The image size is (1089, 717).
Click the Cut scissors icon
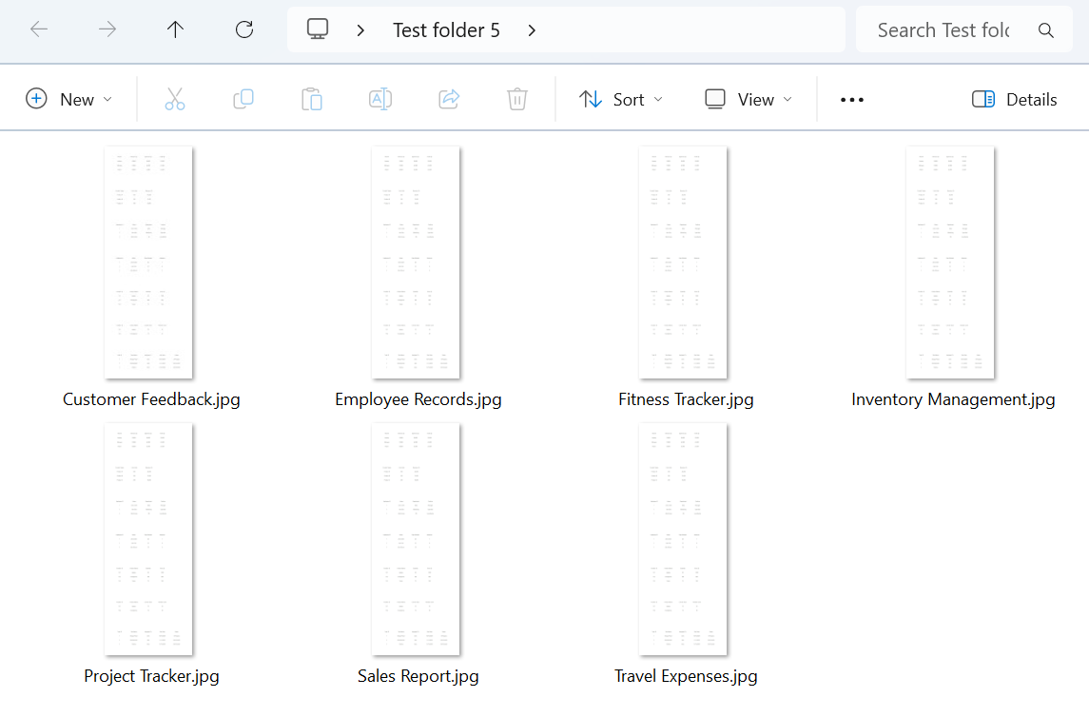click(x=175, y=99)
